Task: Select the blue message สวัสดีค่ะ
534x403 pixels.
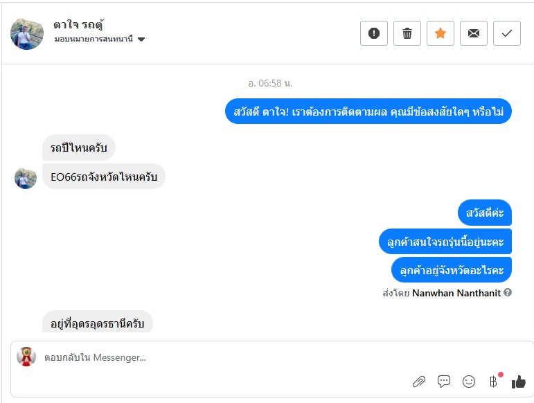Action: tap(485, 213)
